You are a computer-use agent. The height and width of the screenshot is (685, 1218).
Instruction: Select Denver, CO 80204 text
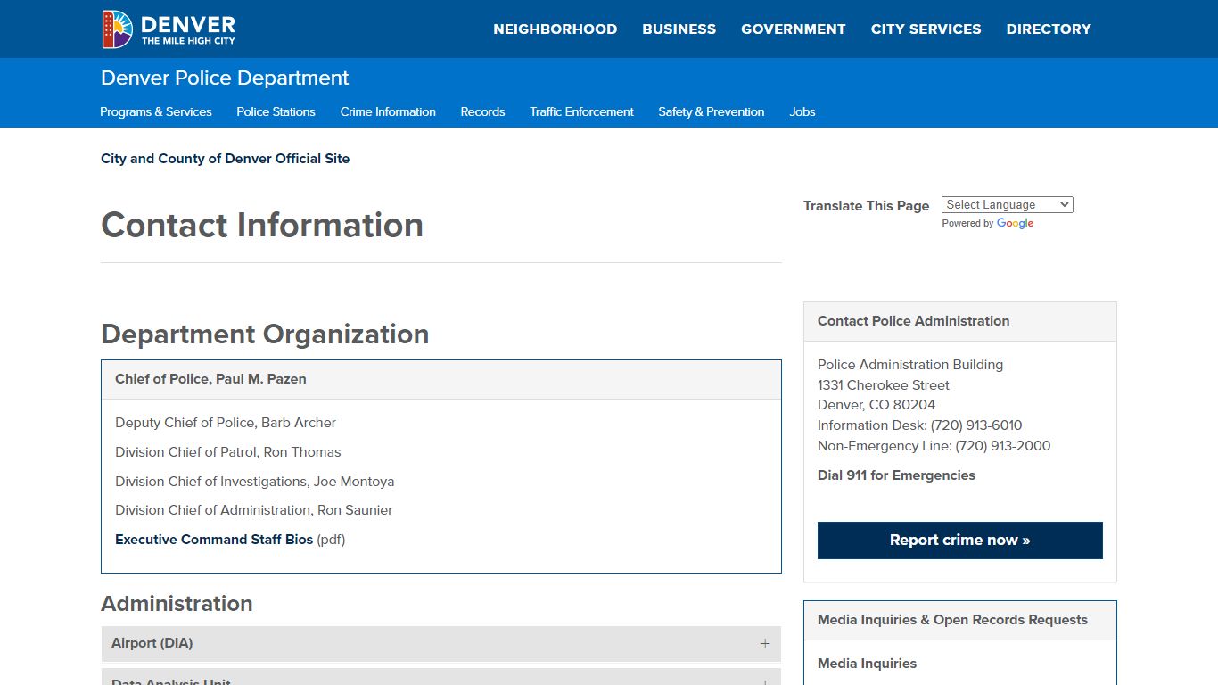pyautogui.click(x=876, y=405)
